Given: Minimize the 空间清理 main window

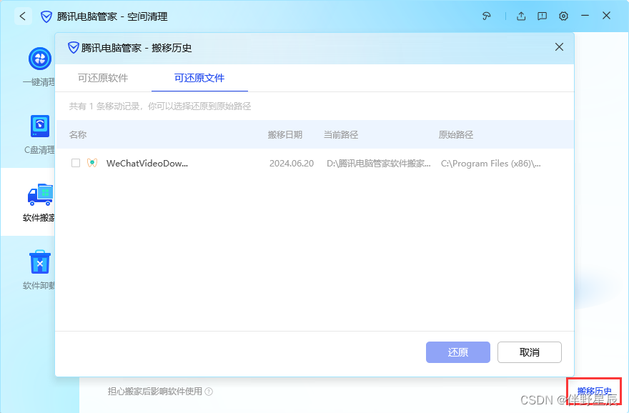Looking at the screenshot, I should (585, 16).
